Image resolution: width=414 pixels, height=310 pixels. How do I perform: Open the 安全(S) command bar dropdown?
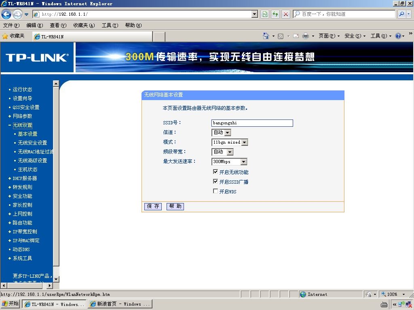pyautogui.click(x=355, y=36)
